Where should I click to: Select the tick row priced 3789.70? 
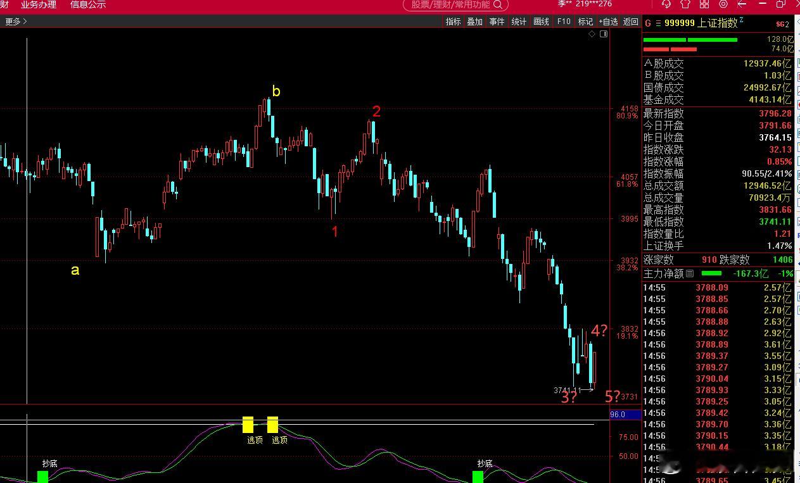click(717, 424)
